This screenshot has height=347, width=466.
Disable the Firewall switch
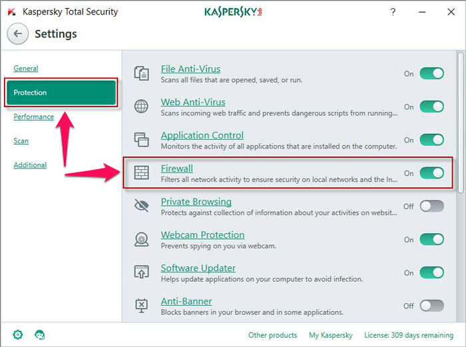pos(432,173)
